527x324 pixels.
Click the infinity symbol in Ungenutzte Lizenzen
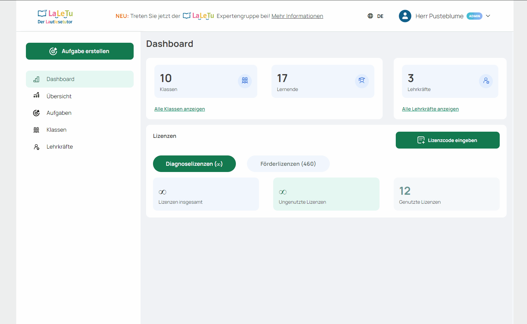pyautogui.click(x=282, y=192)
